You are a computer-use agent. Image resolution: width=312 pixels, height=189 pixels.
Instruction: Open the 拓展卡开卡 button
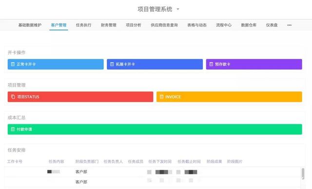pos(155,64)
